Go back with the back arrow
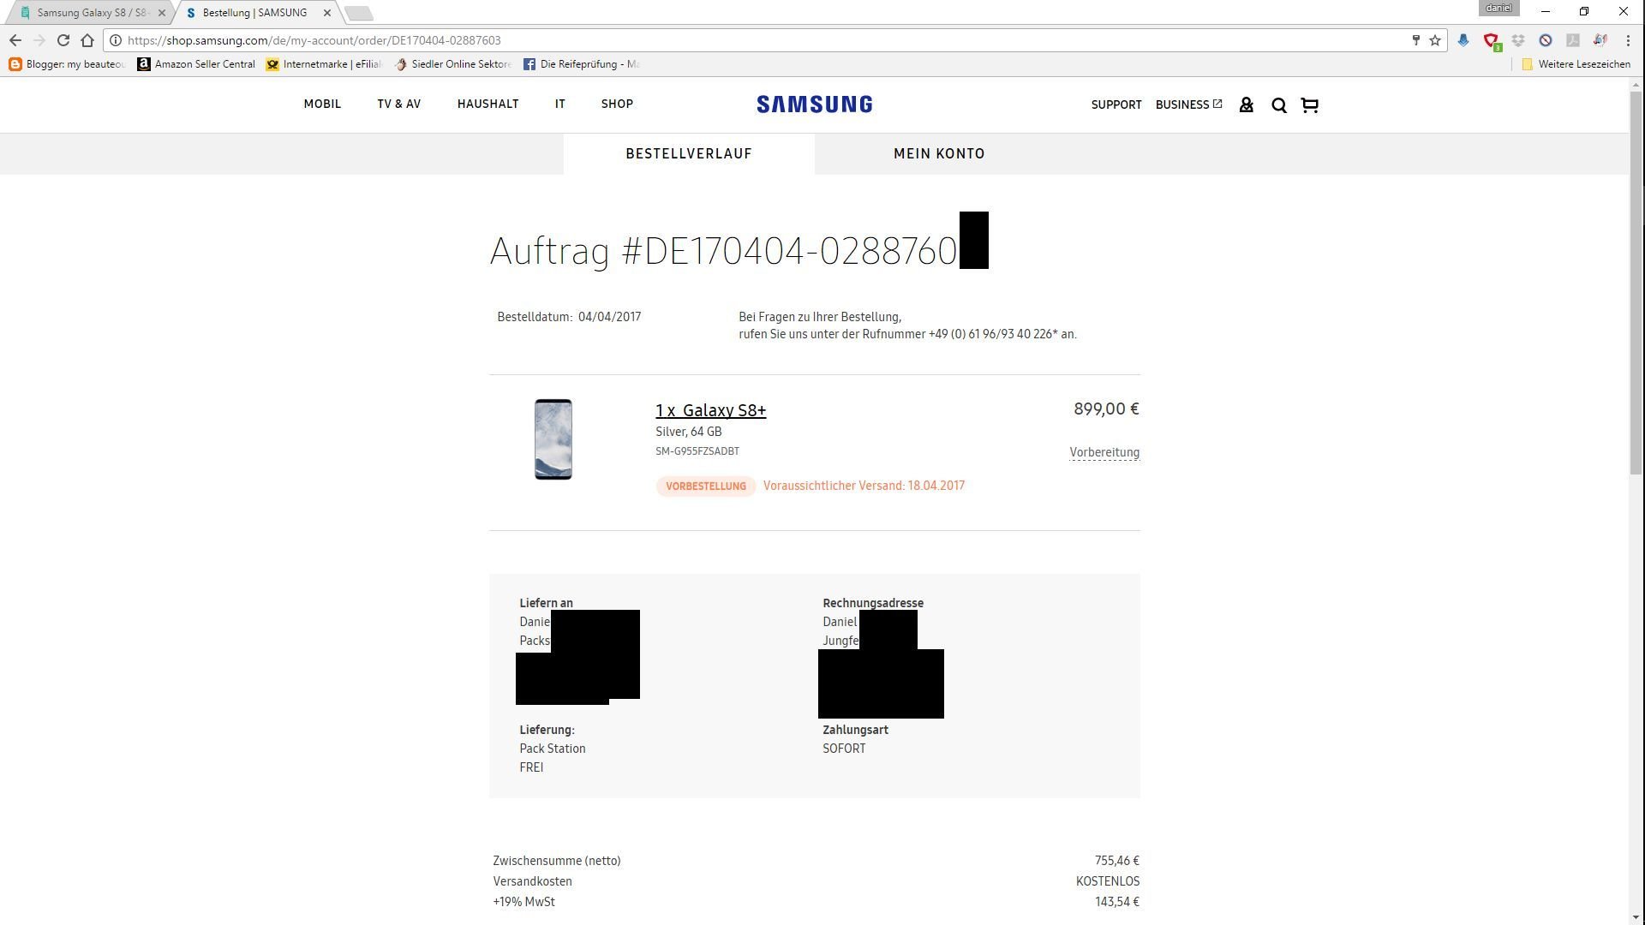Screen dimensions: 1645x925 tap(15, 40)
